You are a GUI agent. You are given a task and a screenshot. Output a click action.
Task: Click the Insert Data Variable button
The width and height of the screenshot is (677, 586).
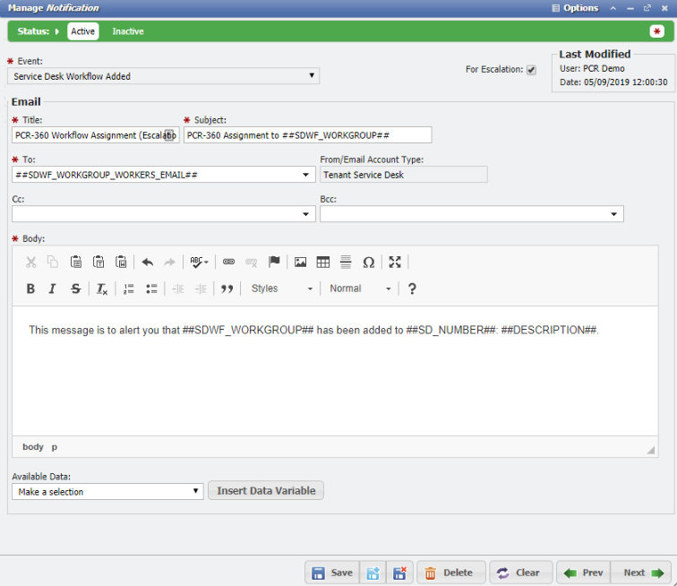pyautogui.click(x=266, y=491)
